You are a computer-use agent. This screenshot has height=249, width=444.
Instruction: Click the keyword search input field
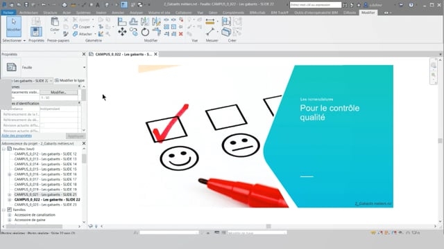(316, 5)
